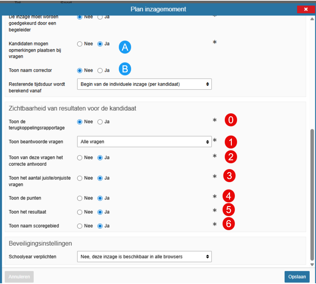The image size is (316, 284).
Task: Save with the Opslaan button
Action: click(297, 277)
